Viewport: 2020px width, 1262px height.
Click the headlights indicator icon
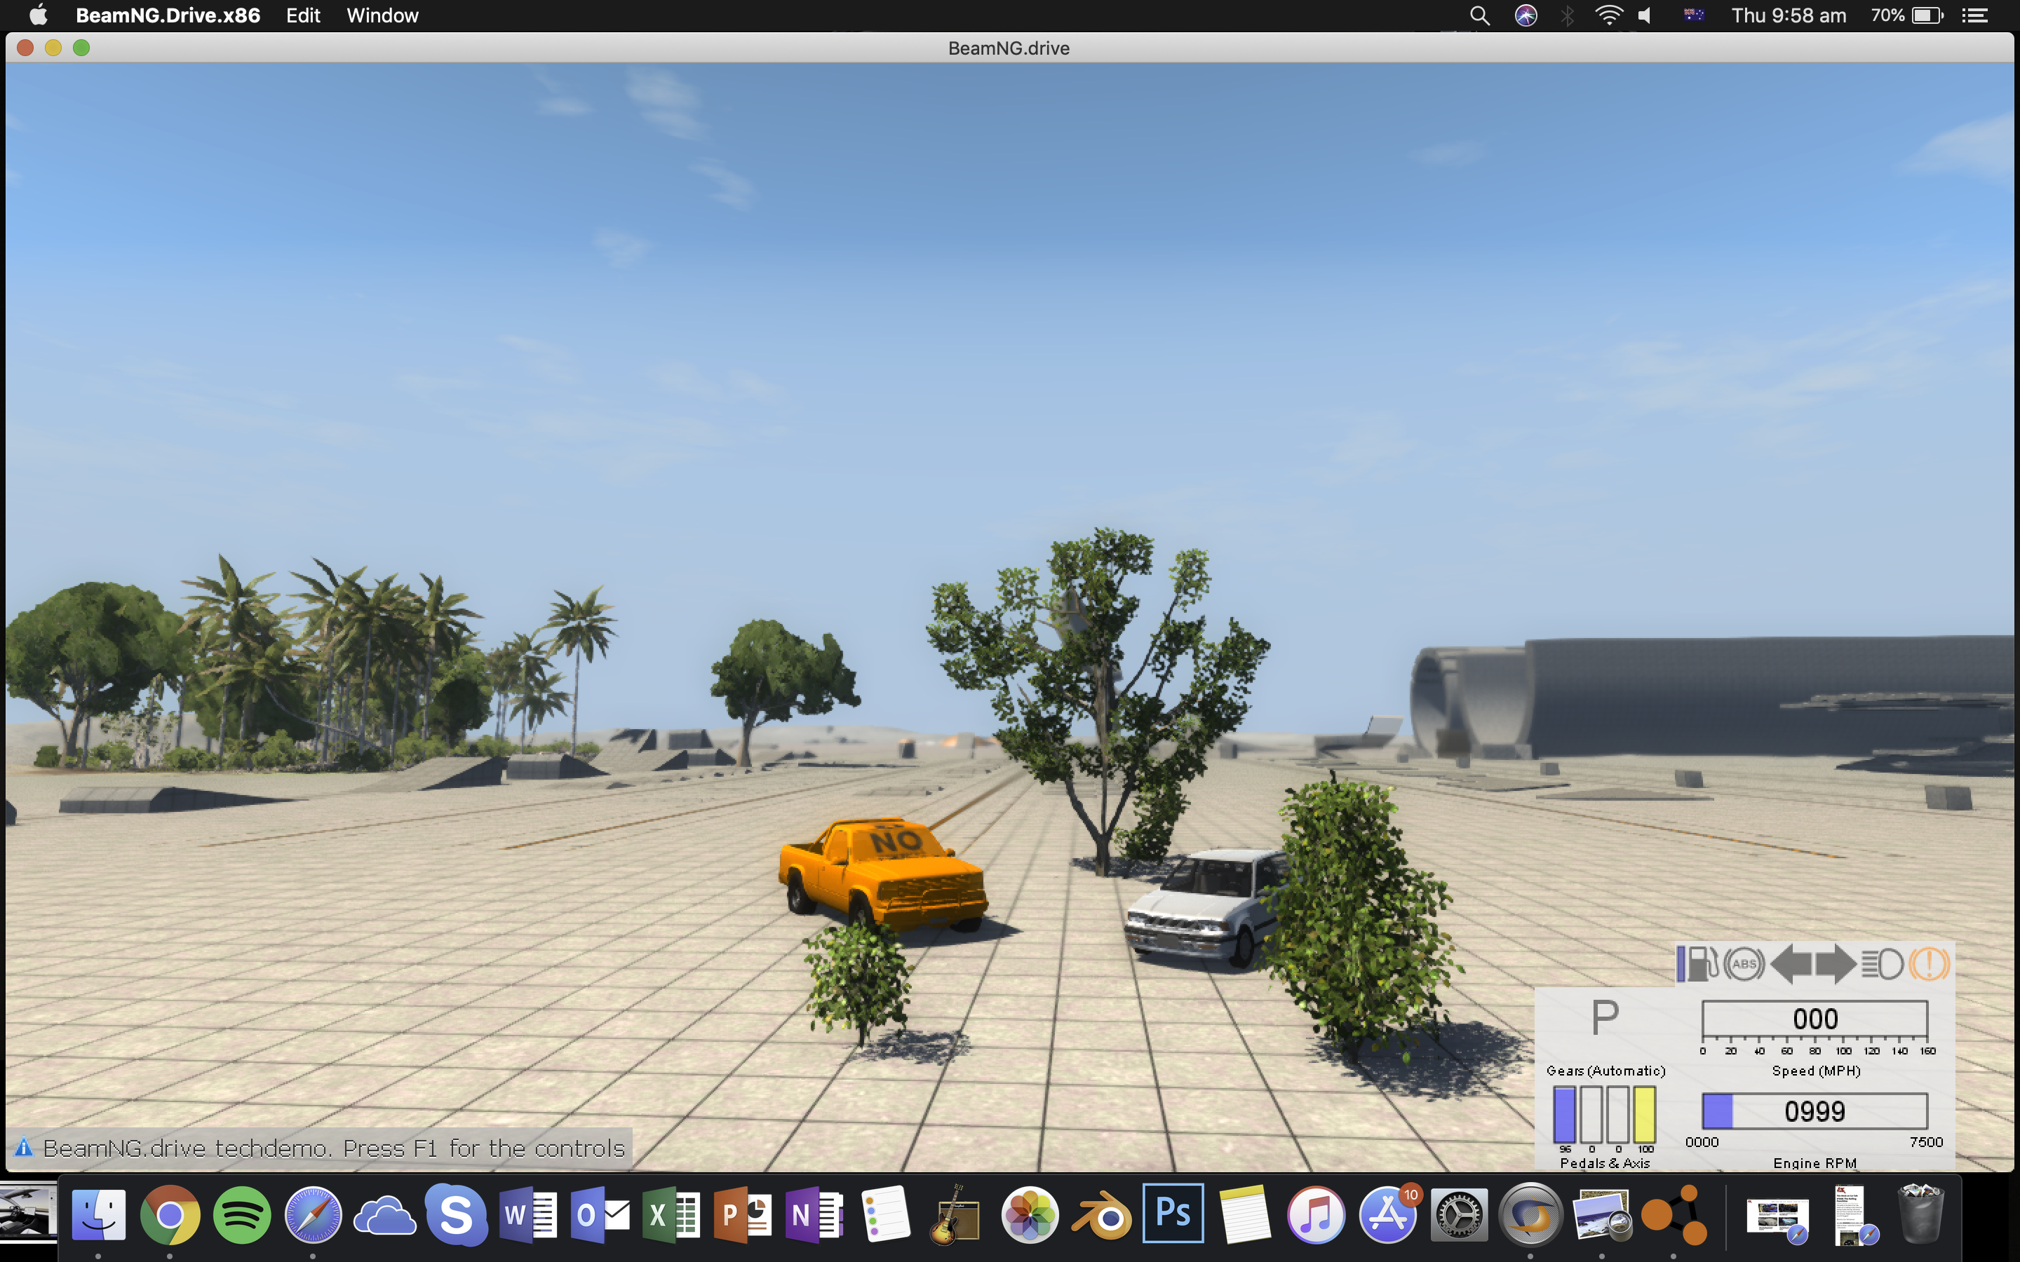(1883, 964)
